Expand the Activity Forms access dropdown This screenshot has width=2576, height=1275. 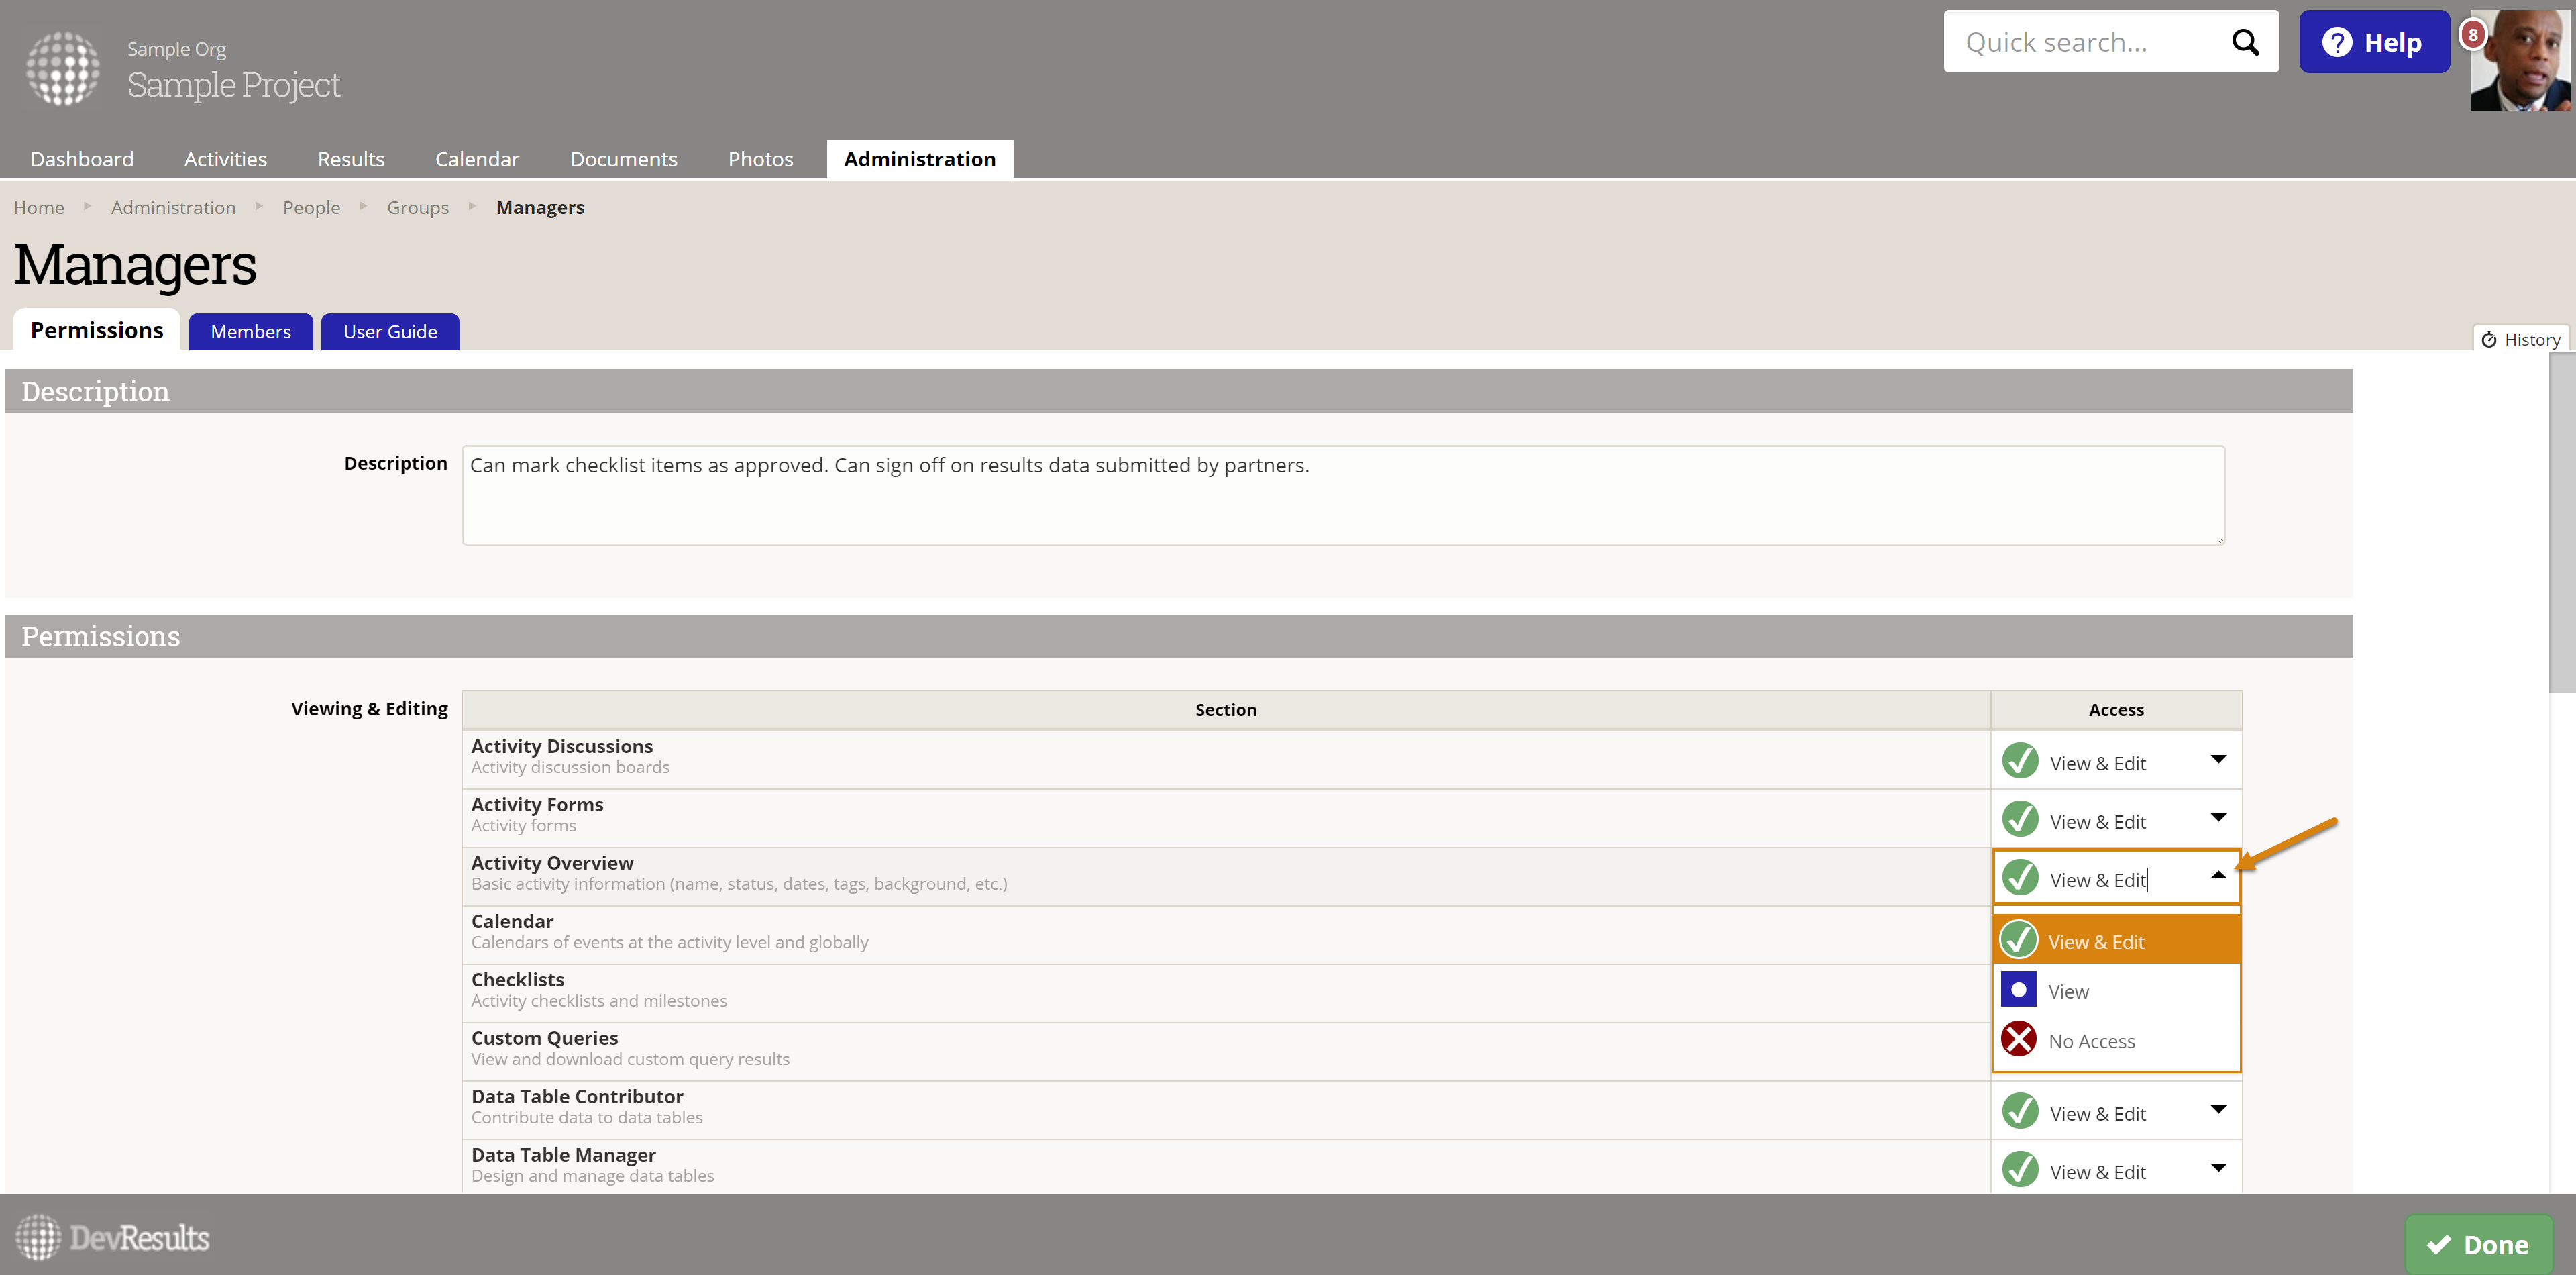(2218, 818)
